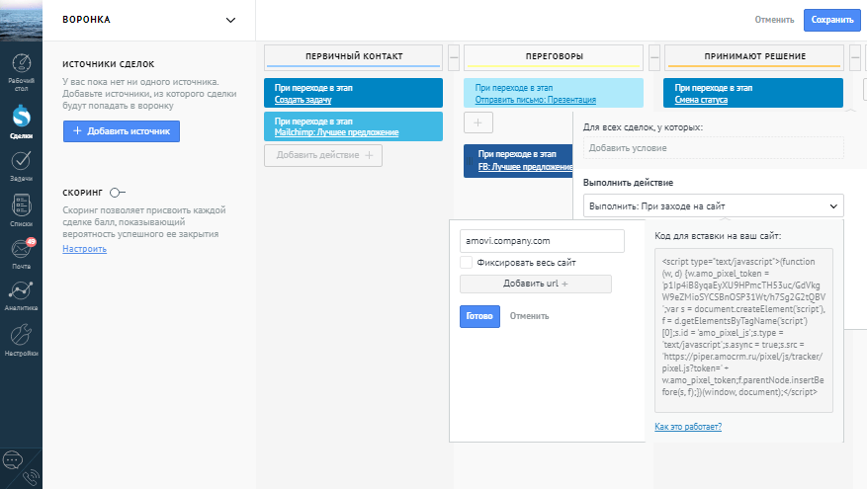Click the phone call icon
867x489 pixels.
(31, 477)
